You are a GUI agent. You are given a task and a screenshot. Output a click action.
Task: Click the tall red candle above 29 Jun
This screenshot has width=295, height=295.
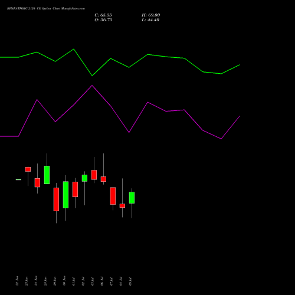click(56, 199)
